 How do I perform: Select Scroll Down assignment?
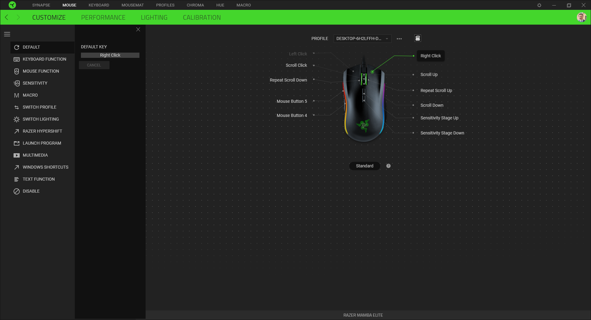(432, 105)
